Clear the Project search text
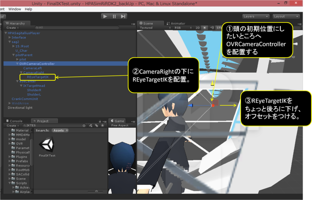 84,126
